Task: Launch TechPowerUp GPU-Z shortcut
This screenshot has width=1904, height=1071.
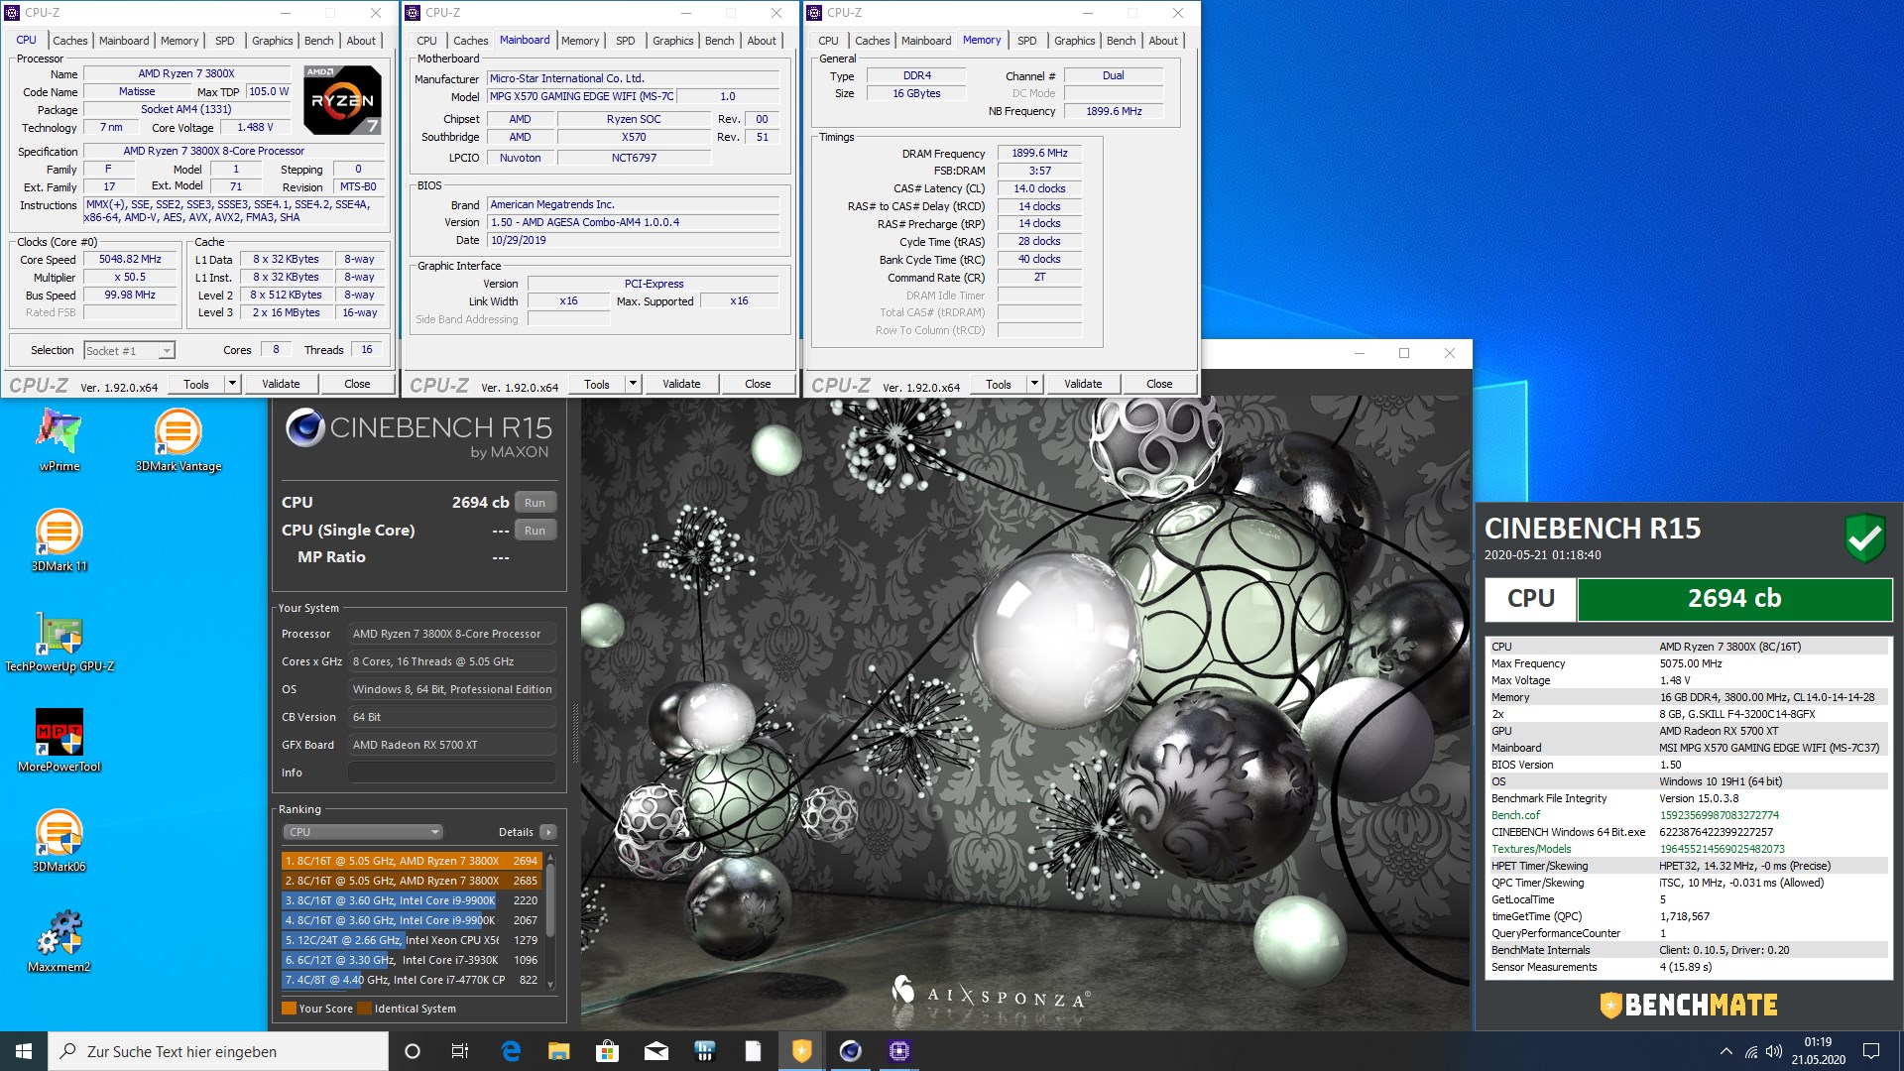Action: [x=59, y=641]
